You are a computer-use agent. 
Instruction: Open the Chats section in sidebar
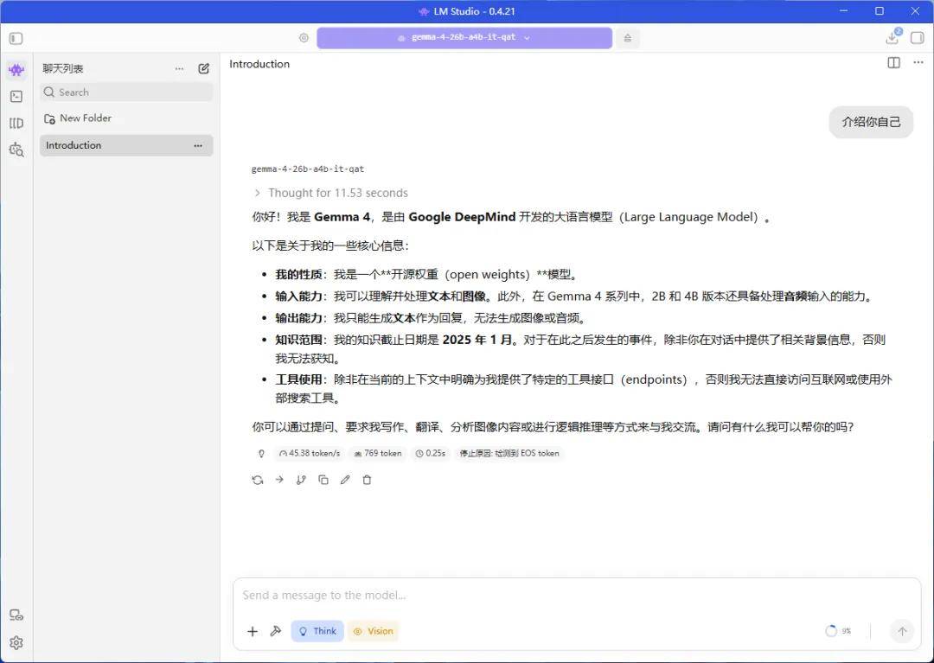(x=16, y=70)
